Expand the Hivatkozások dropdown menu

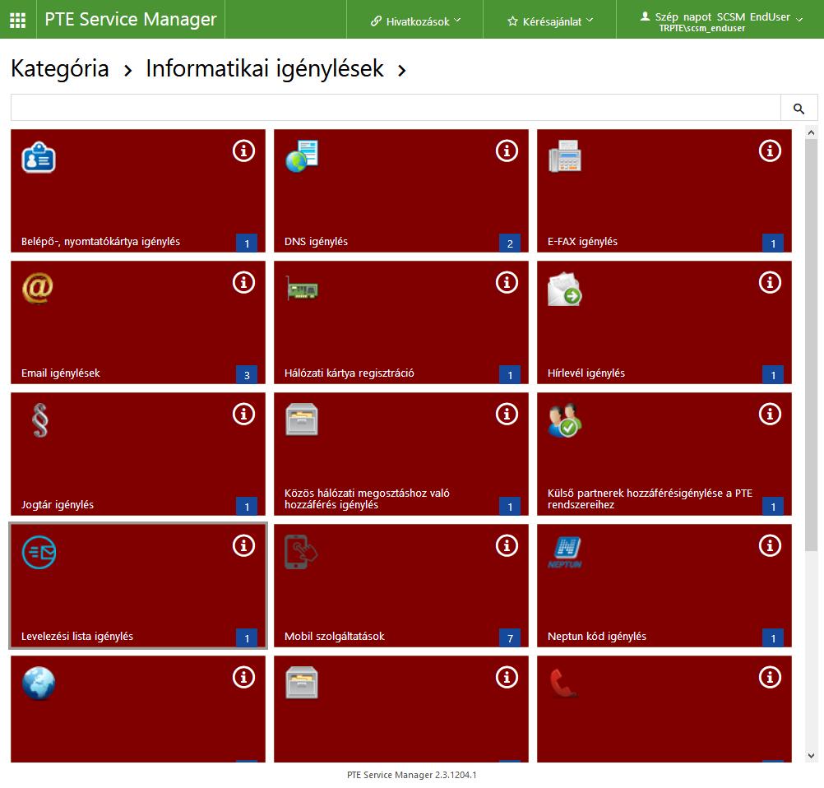[x=415, y=21]
